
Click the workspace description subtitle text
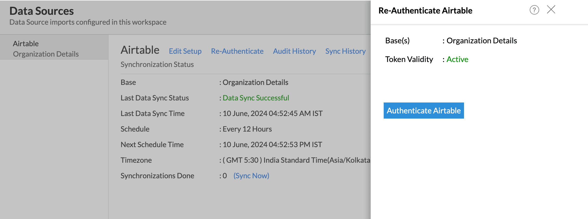[88, 22]
